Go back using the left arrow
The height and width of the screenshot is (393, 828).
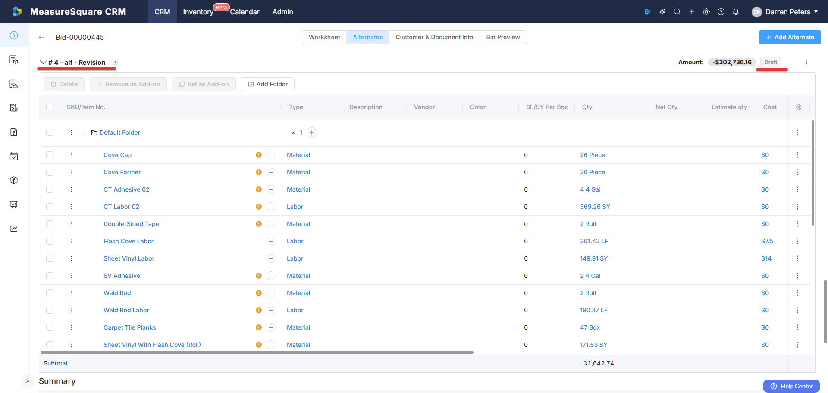(41, 37)
